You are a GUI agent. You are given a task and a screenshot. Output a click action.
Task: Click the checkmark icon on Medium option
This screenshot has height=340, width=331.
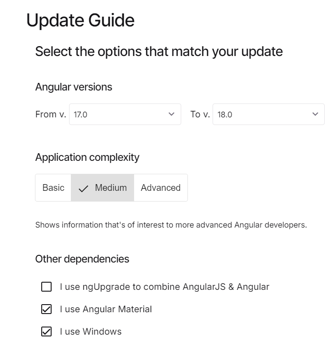click(83, 189)
